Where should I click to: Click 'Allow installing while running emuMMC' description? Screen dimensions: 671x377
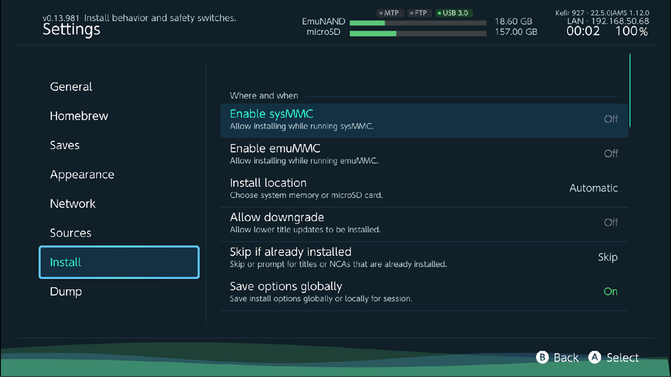[x=304, y=161]
